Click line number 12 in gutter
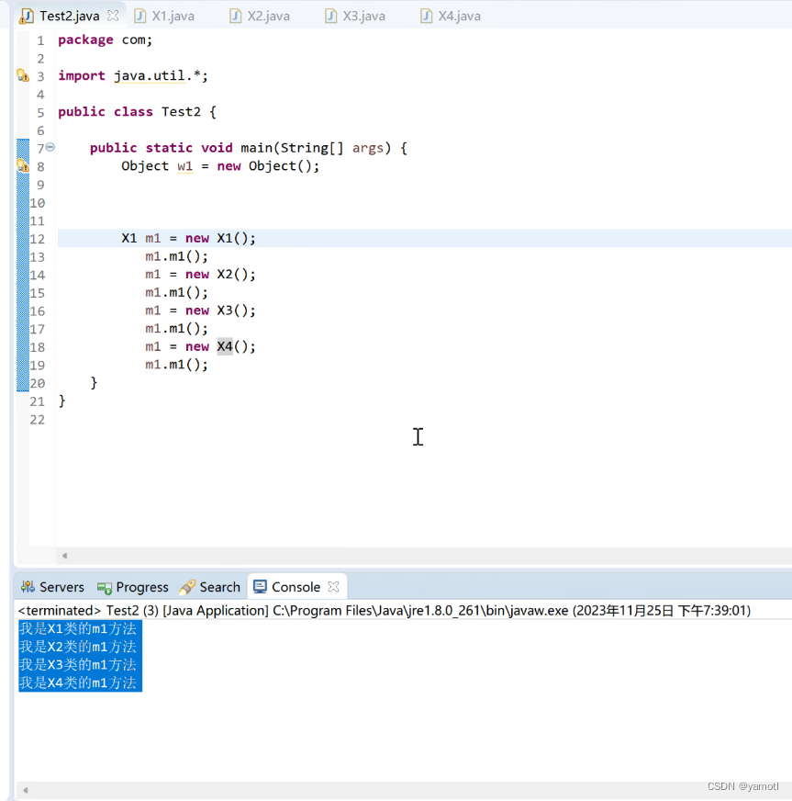The image size is (792, 801). (38, 239)
